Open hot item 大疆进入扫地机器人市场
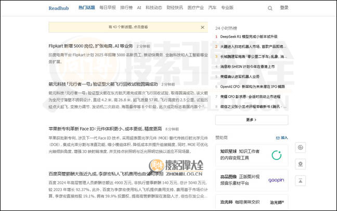This screenshot has height=211, width=337. [x=253, y=46]
